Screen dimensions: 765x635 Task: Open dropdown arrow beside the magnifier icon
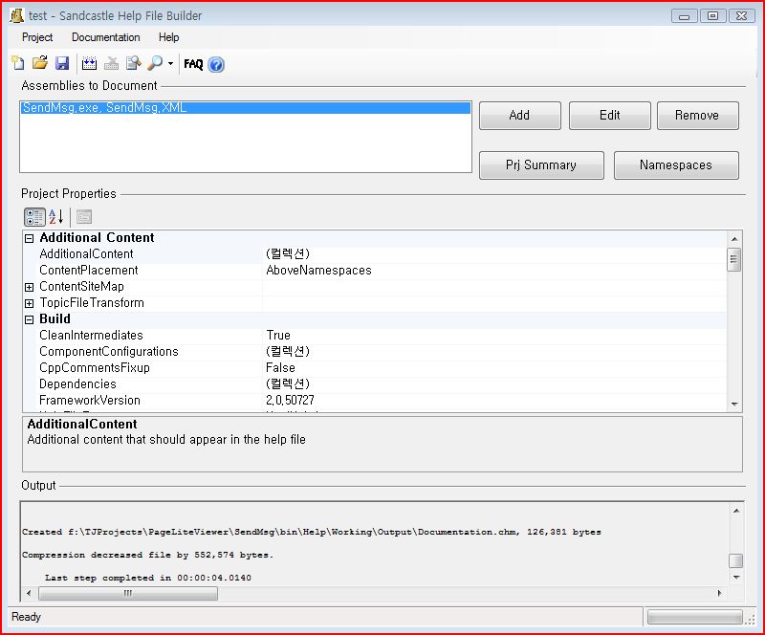pyautogui.click(x=170, y=63)
